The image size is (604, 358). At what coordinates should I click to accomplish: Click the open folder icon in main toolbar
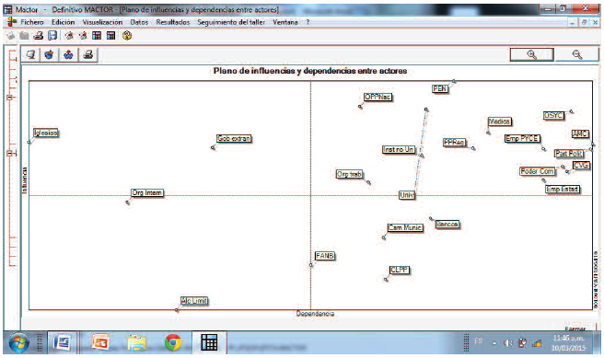point(25,36)
